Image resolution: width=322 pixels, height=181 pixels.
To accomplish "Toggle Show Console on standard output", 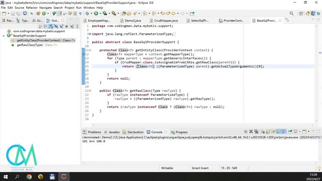I will tap(278, 132).
